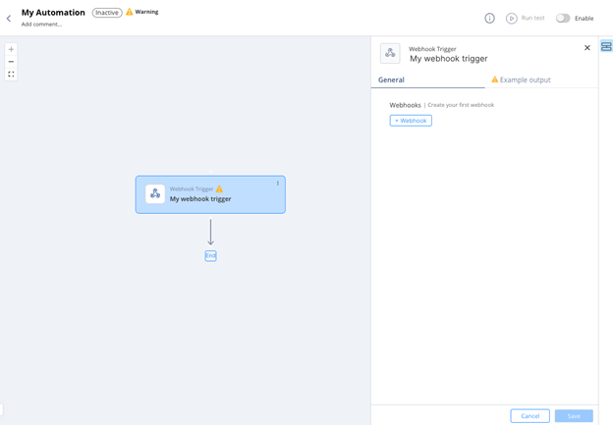This screenshot has width=613, height=425.
Task: Click the + Webhook button
Action: [x=411, y=121]
